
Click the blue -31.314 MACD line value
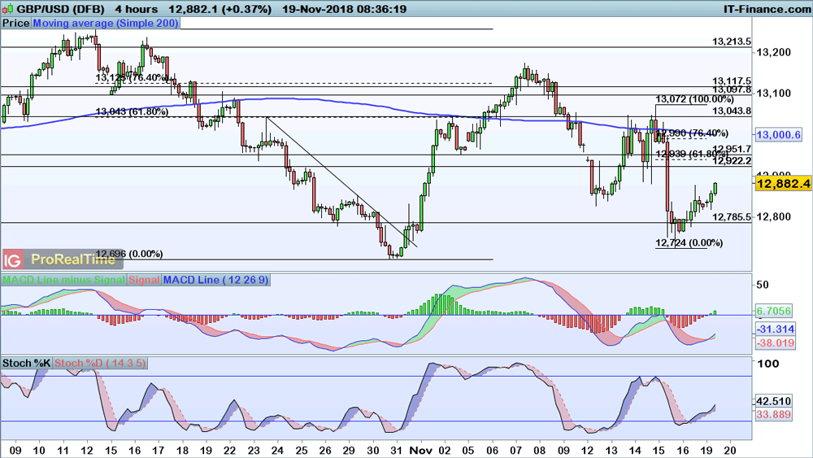point(775,329)
